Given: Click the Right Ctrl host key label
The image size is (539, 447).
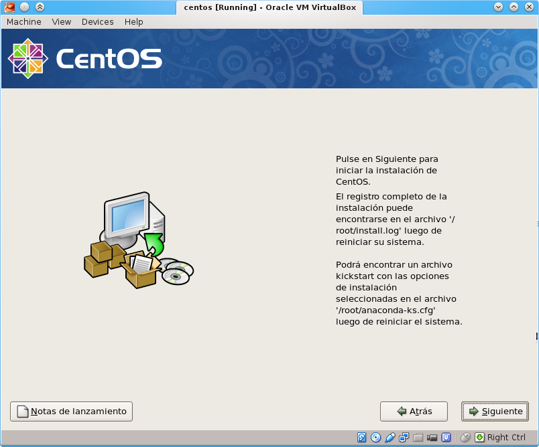Looking at the screenshot, I should coord(506,438).
